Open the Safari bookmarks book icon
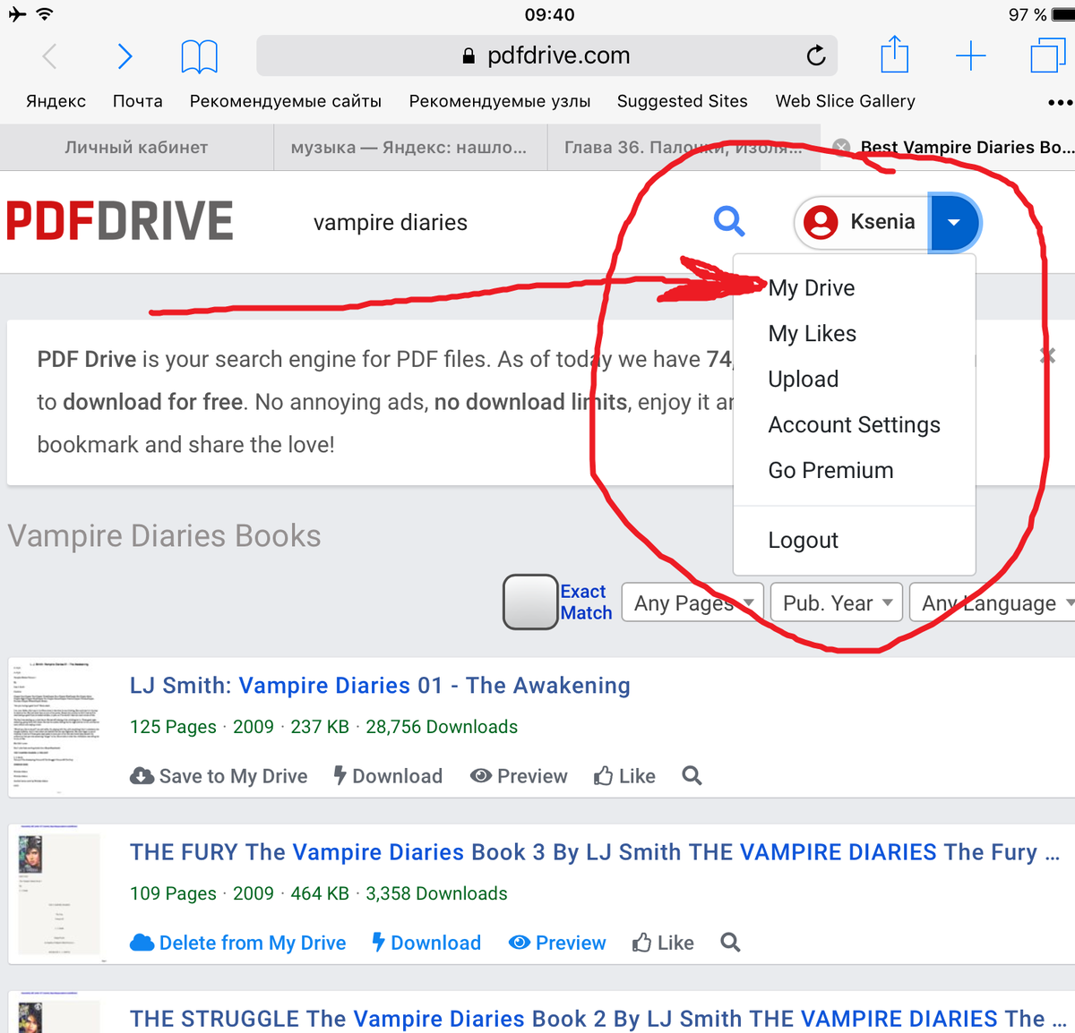The image size is (1075, 1033). tap(199, 56)
